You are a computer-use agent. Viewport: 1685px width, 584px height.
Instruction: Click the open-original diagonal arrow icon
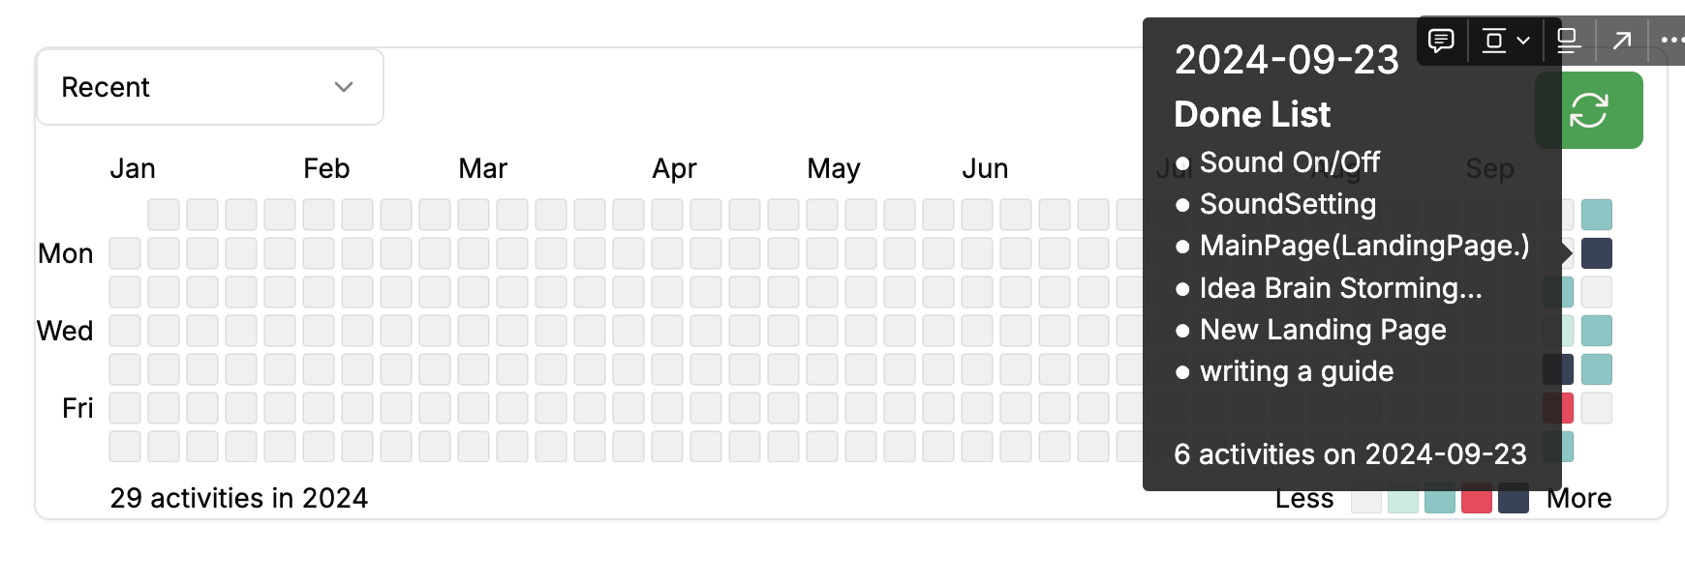[x=1622, y=41]
